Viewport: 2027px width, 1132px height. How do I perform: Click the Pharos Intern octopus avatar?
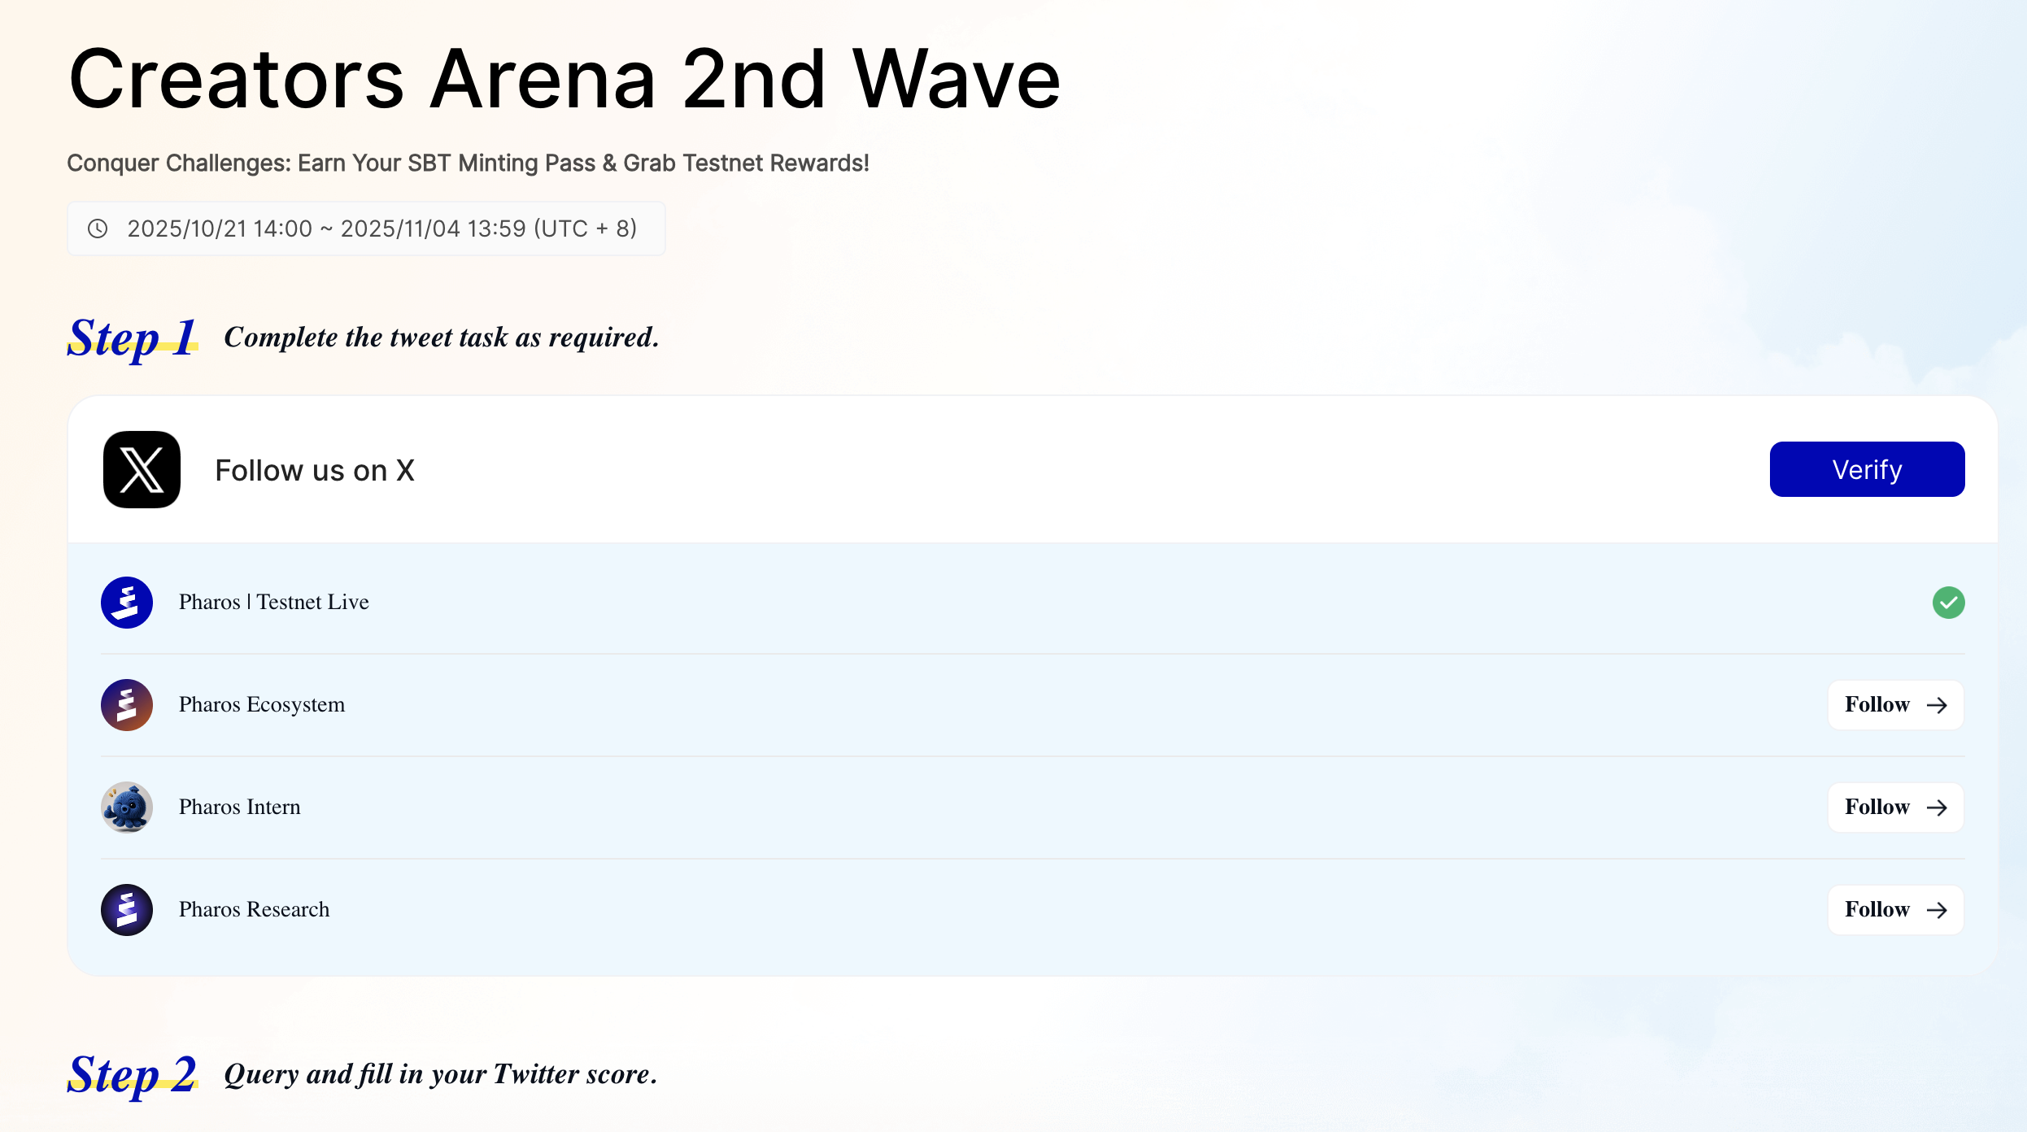[127, 808]
